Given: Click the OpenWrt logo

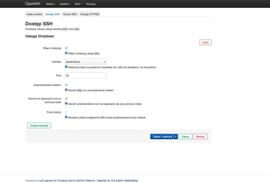Looking at the screenshot, I should [x=33, y=4].
